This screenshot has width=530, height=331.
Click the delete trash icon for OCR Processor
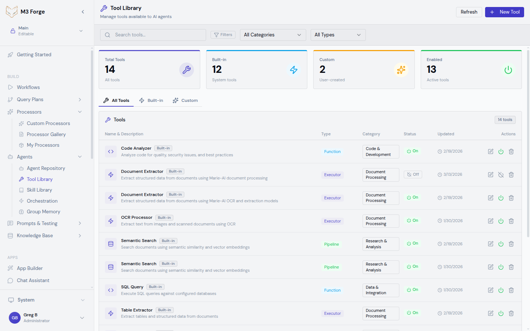coord(511,221)
